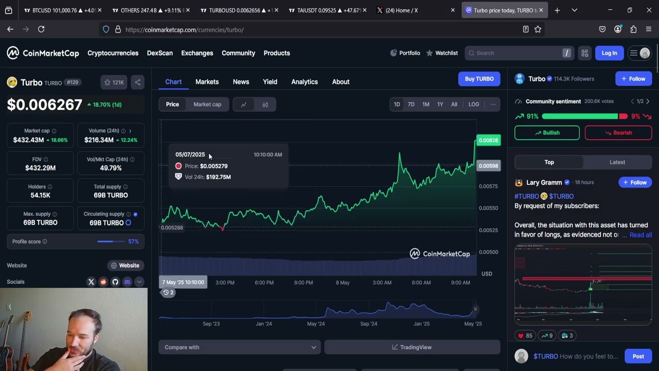Image resolution: width=659 pixels, height=371 pixels.
Task: Toggle LOG scale on chart
Action: click(x=474, y=105)
